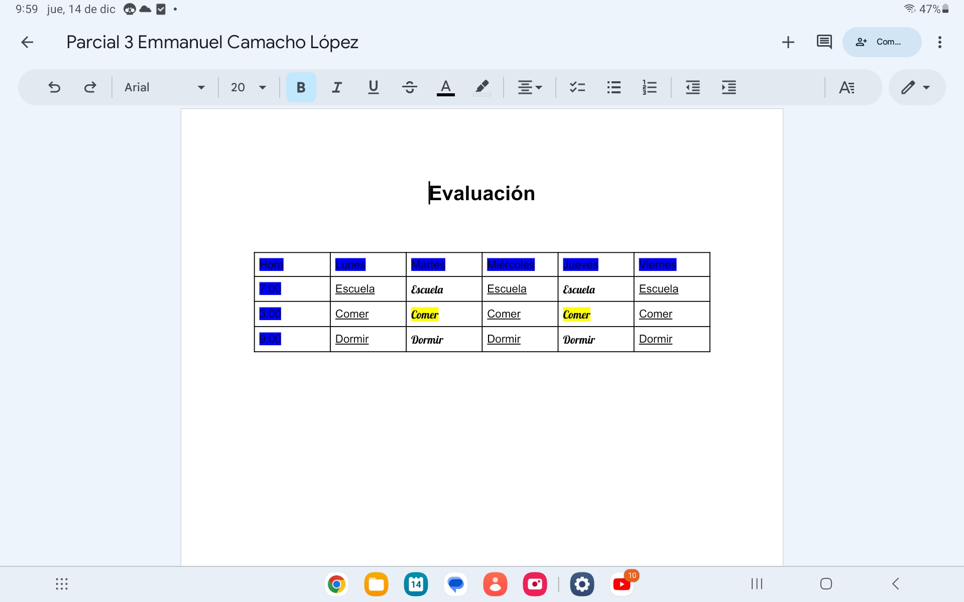Screen dimensions: 964x602
Task: Open YouTube from the taskbar
Action: [x=622, y=584]
